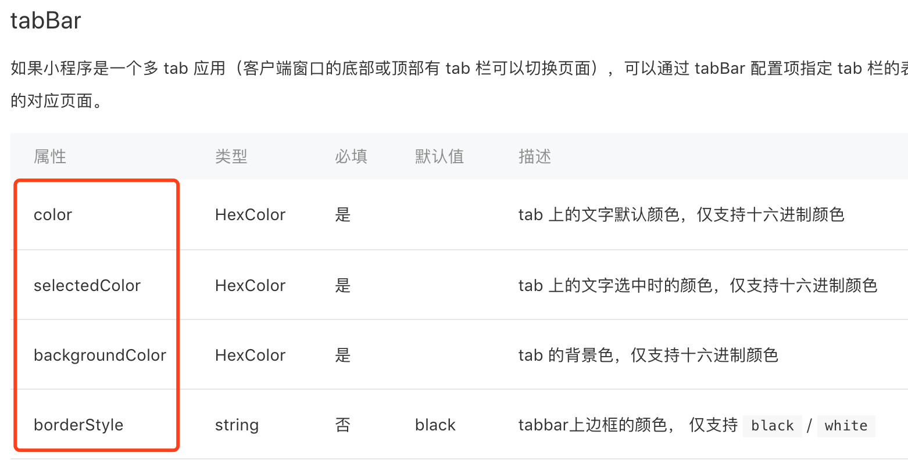Click the 属性 column header
The height and width of the screenshot is (467, 908).
[50, 156]
